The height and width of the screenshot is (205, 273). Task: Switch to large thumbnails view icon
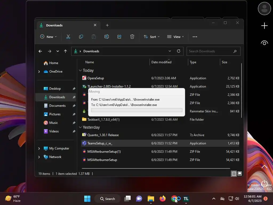[x=240, y=174]
